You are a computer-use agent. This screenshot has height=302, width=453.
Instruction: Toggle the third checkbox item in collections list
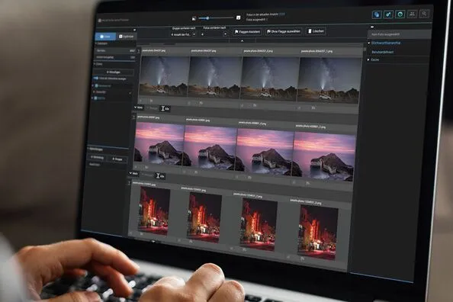pyautogui.click(x=95, y=98)
